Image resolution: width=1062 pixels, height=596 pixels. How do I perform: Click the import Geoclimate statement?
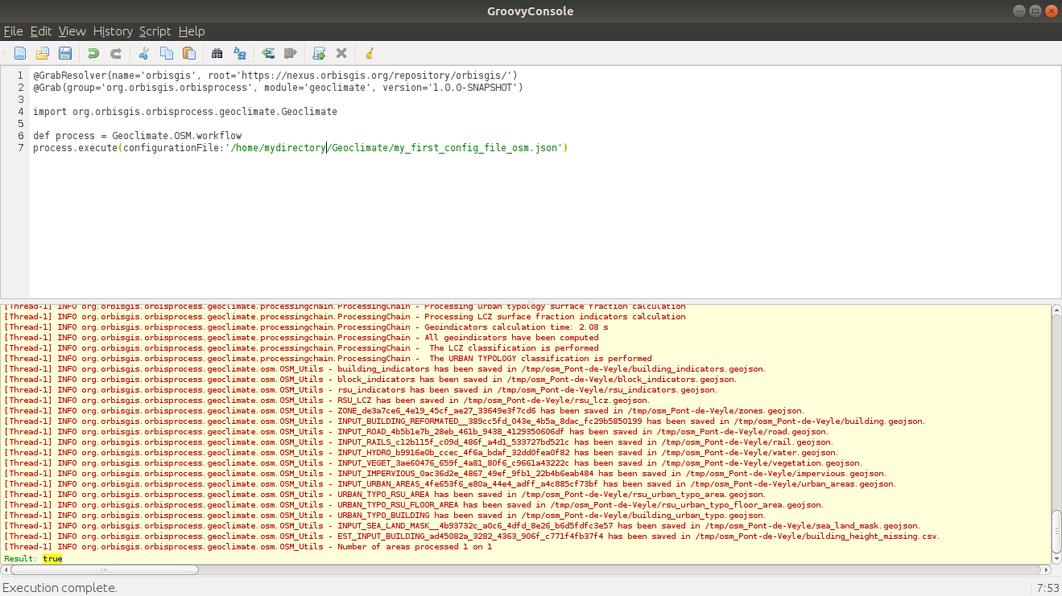tap(185, 111)
